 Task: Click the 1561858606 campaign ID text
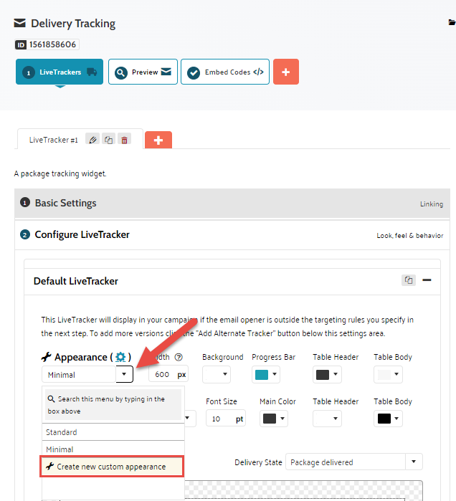click(53, 44)
